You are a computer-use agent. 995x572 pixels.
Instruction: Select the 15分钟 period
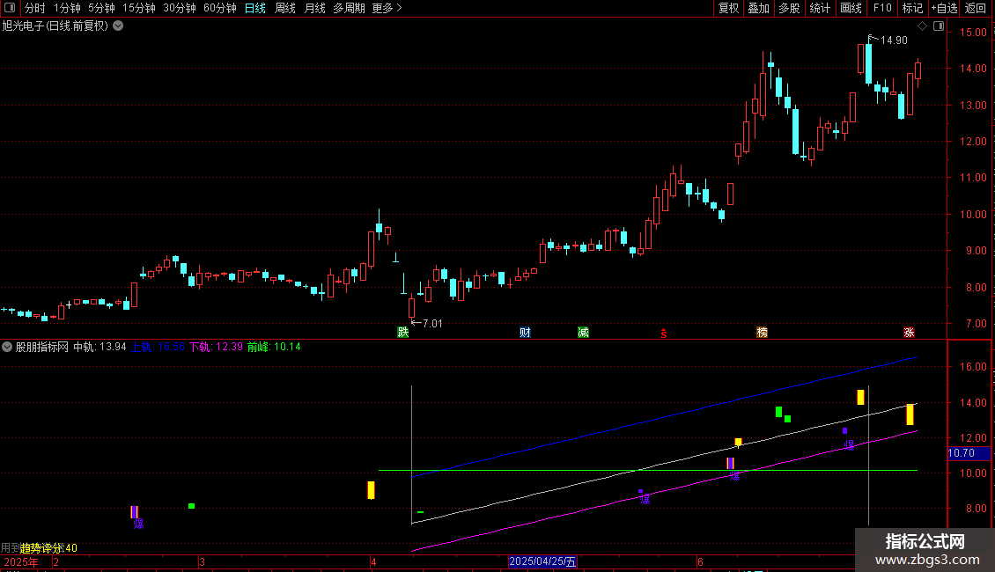coord(139,8)
